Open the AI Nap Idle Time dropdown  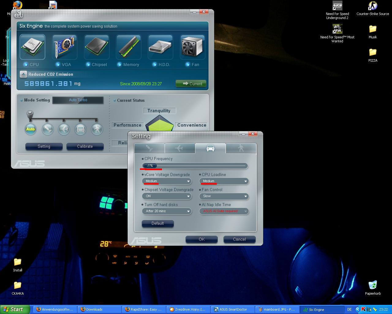pyautogui.click(x=224, y=211)
